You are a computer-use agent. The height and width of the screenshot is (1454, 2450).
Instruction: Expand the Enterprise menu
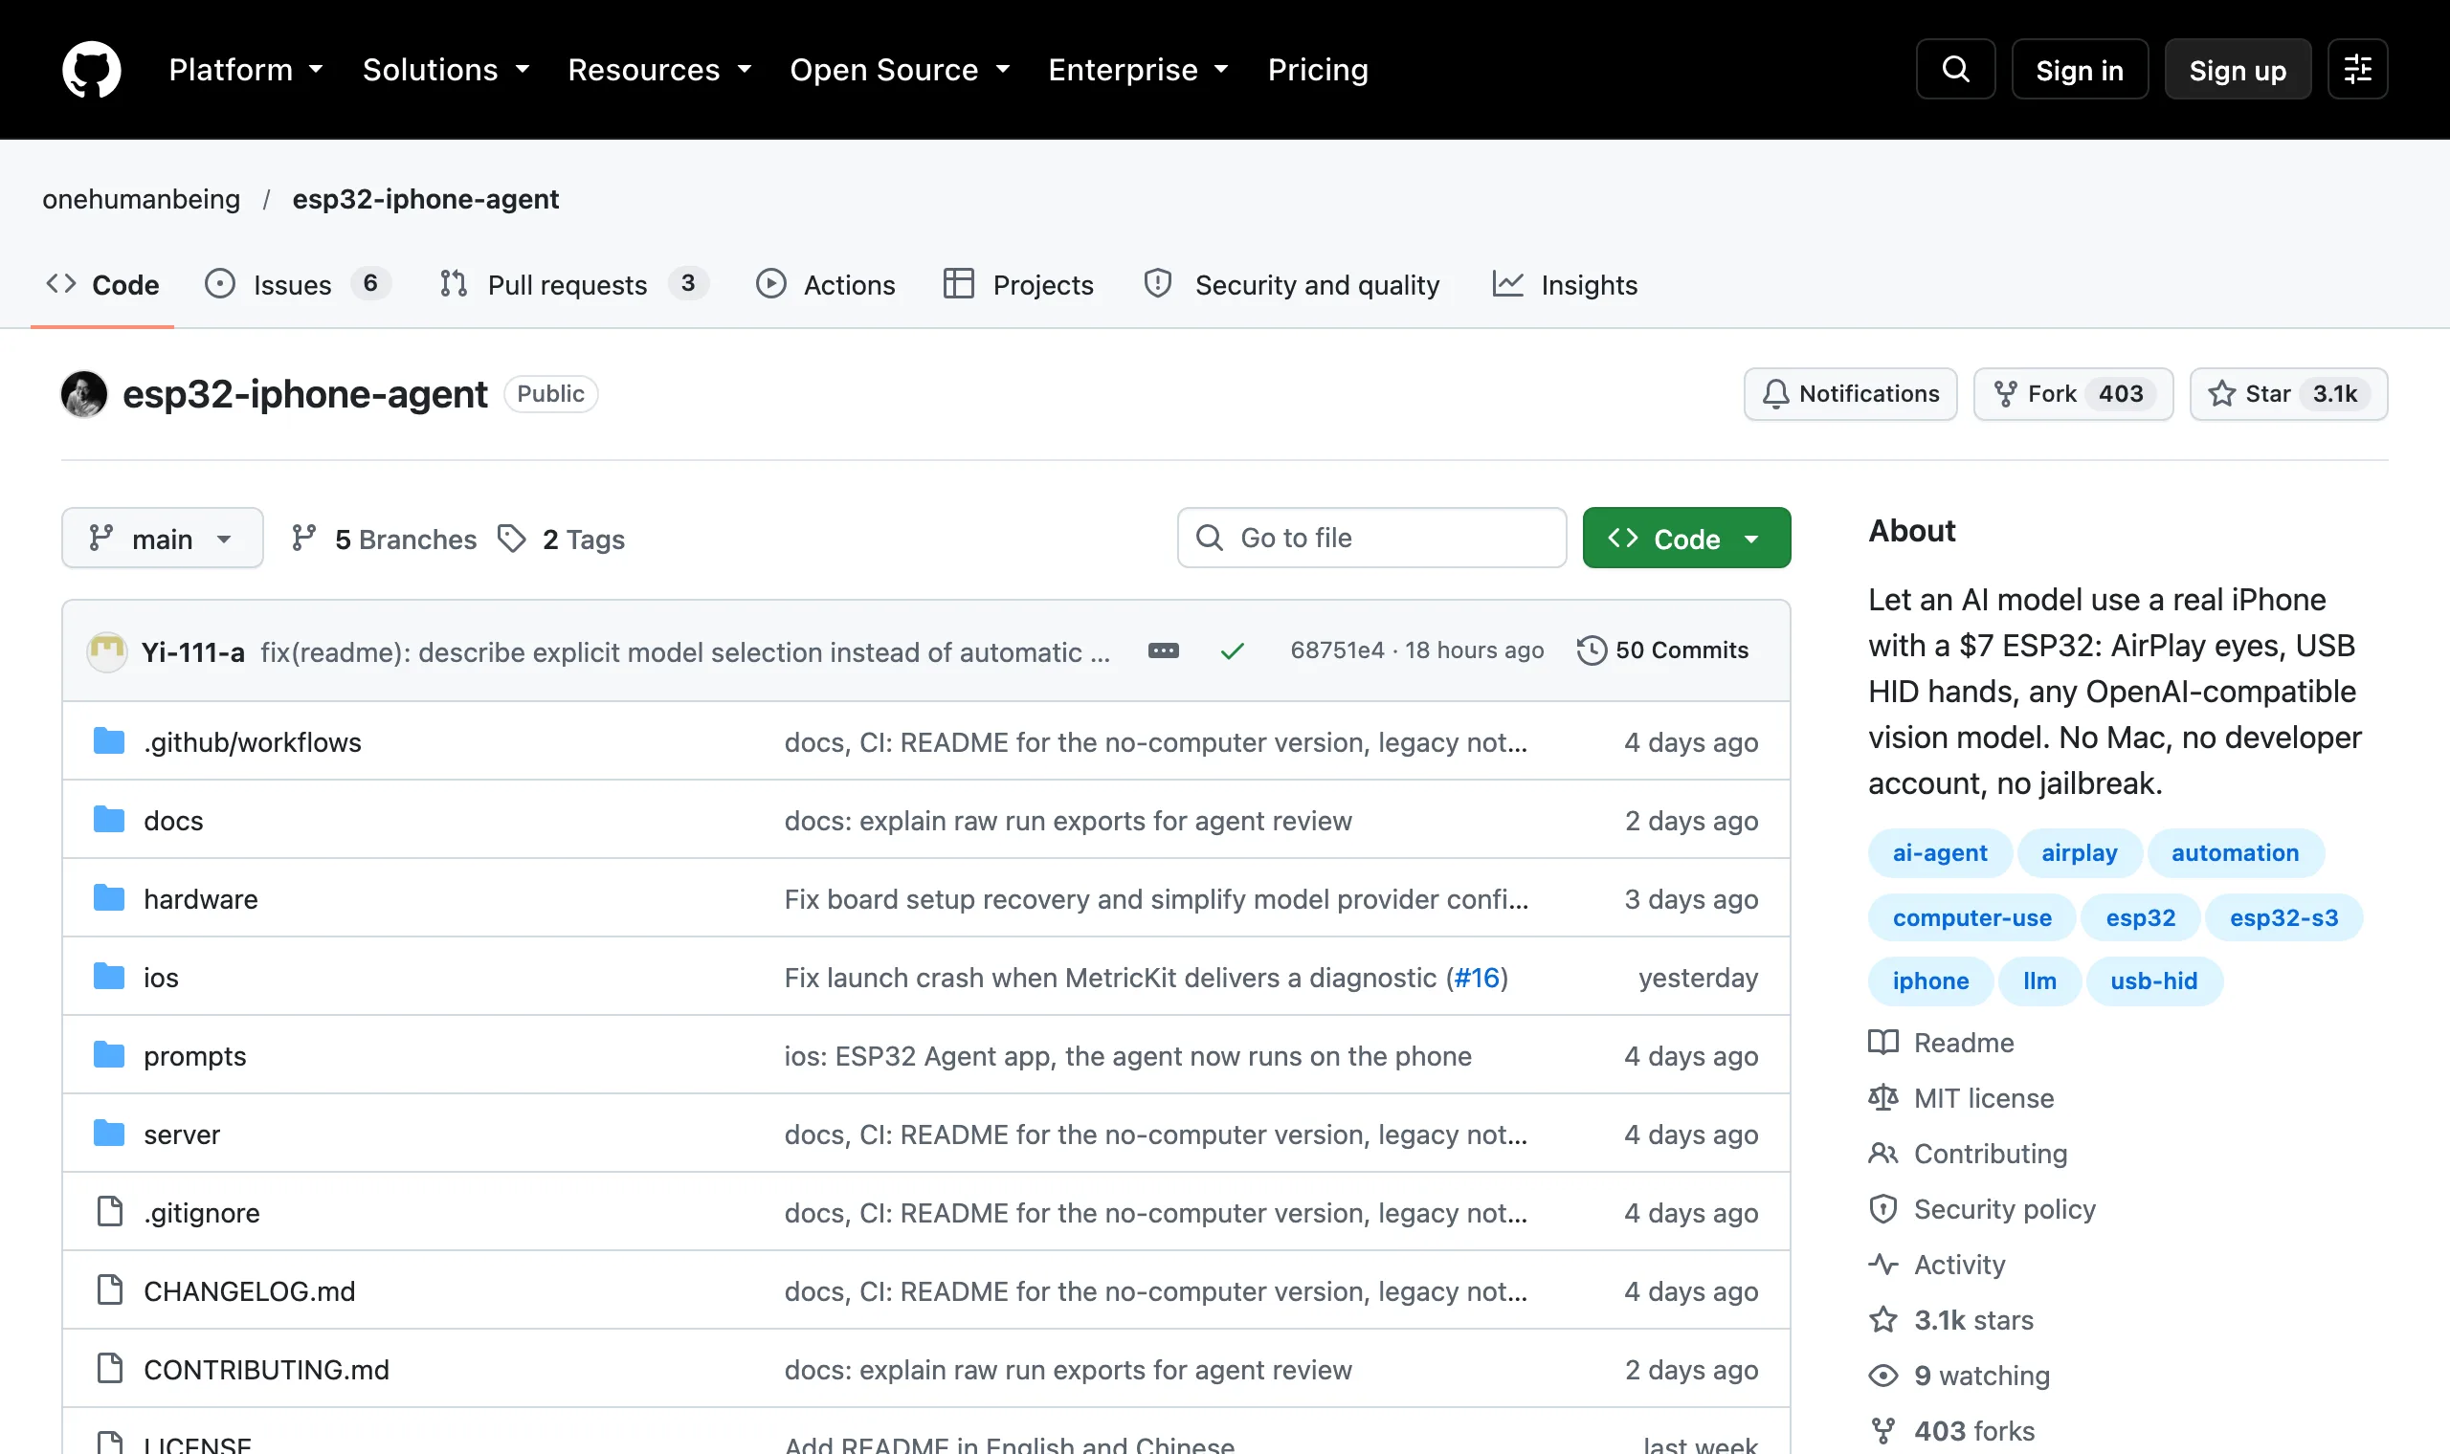tap(1139, 70)
